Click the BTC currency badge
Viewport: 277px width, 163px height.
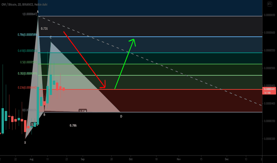click(270, 4)
